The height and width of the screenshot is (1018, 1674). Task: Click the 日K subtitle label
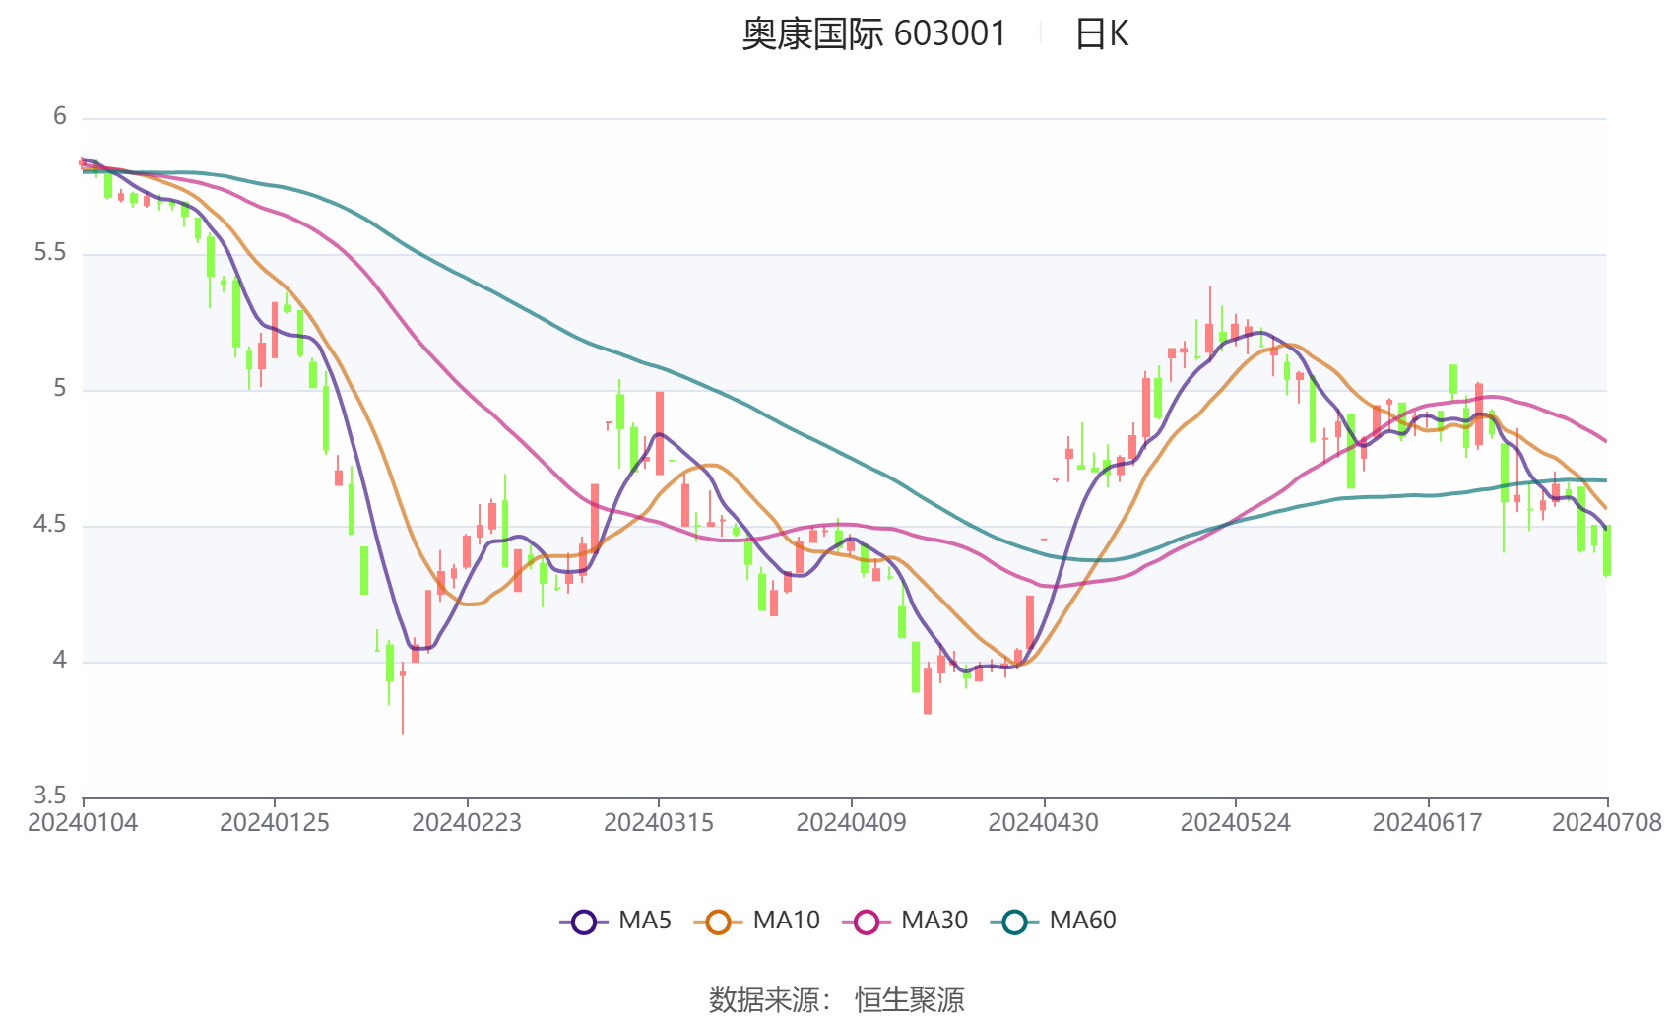pos(1101,34)
